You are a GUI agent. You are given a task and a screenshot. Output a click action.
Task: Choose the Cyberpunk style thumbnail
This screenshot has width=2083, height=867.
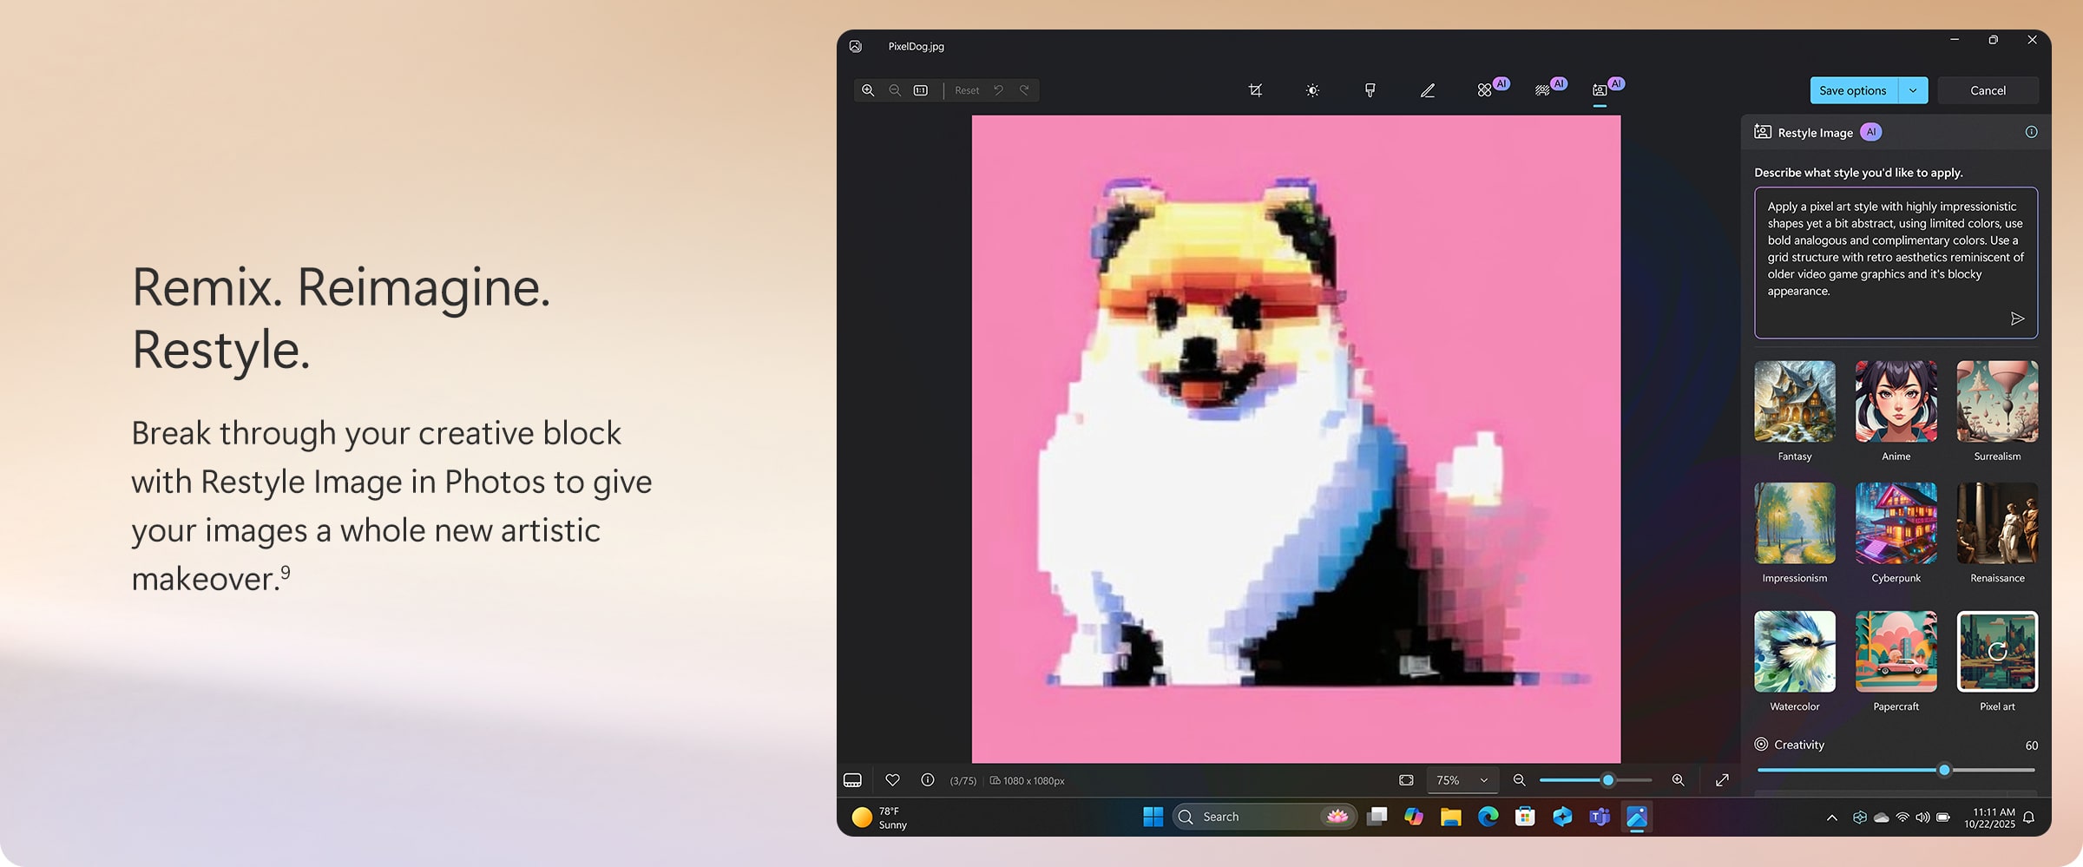click(1896, 523)
